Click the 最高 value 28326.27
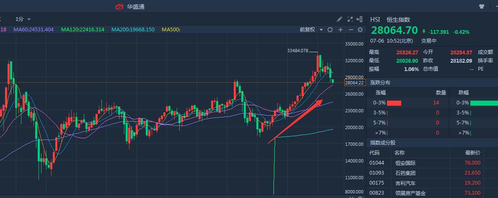This screenshot has height=198, width=498. 408,52
